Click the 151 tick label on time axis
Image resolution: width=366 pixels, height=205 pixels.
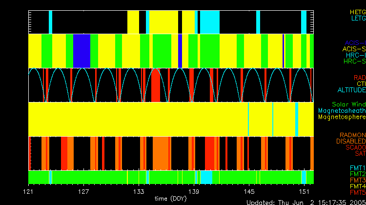tap(304, 191)
